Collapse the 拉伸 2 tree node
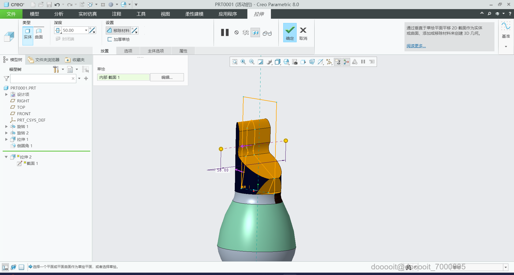This screenshot has width=514, height=275. [x=6, y=157]
